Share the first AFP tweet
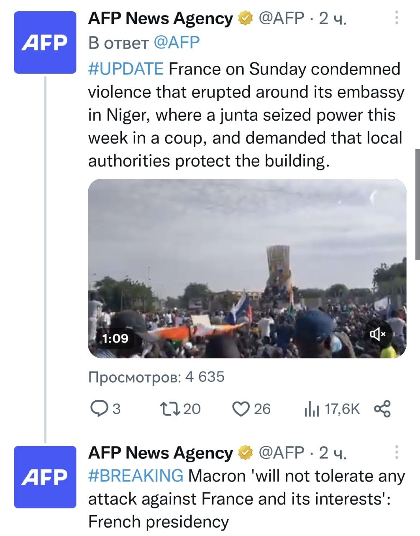This screenshot has width=420, height=536. pos(382,409)
